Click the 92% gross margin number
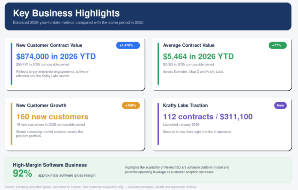Screen dimensions: 298x190 click(x=22, y=173)
